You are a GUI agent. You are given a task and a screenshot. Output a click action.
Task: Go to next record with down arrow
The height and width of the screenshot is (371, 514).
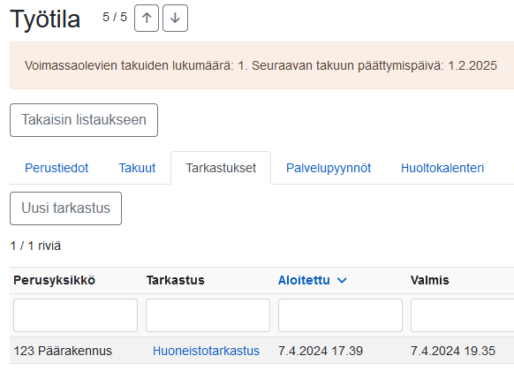point(175,18)
